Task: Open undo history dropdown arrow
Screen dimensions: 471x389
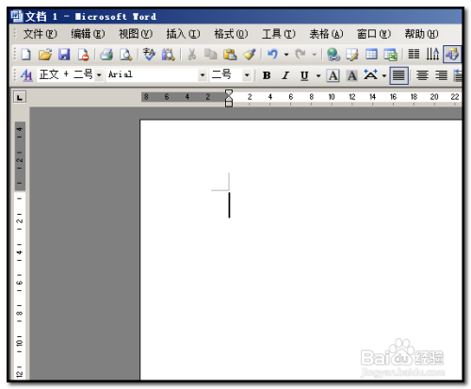Action: [x=286, y=55]
